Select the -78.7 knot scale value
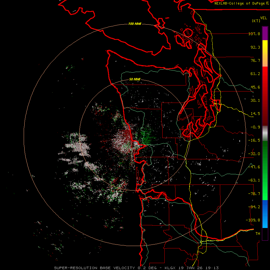The image size is (270, 270). [x=254, y=194]
